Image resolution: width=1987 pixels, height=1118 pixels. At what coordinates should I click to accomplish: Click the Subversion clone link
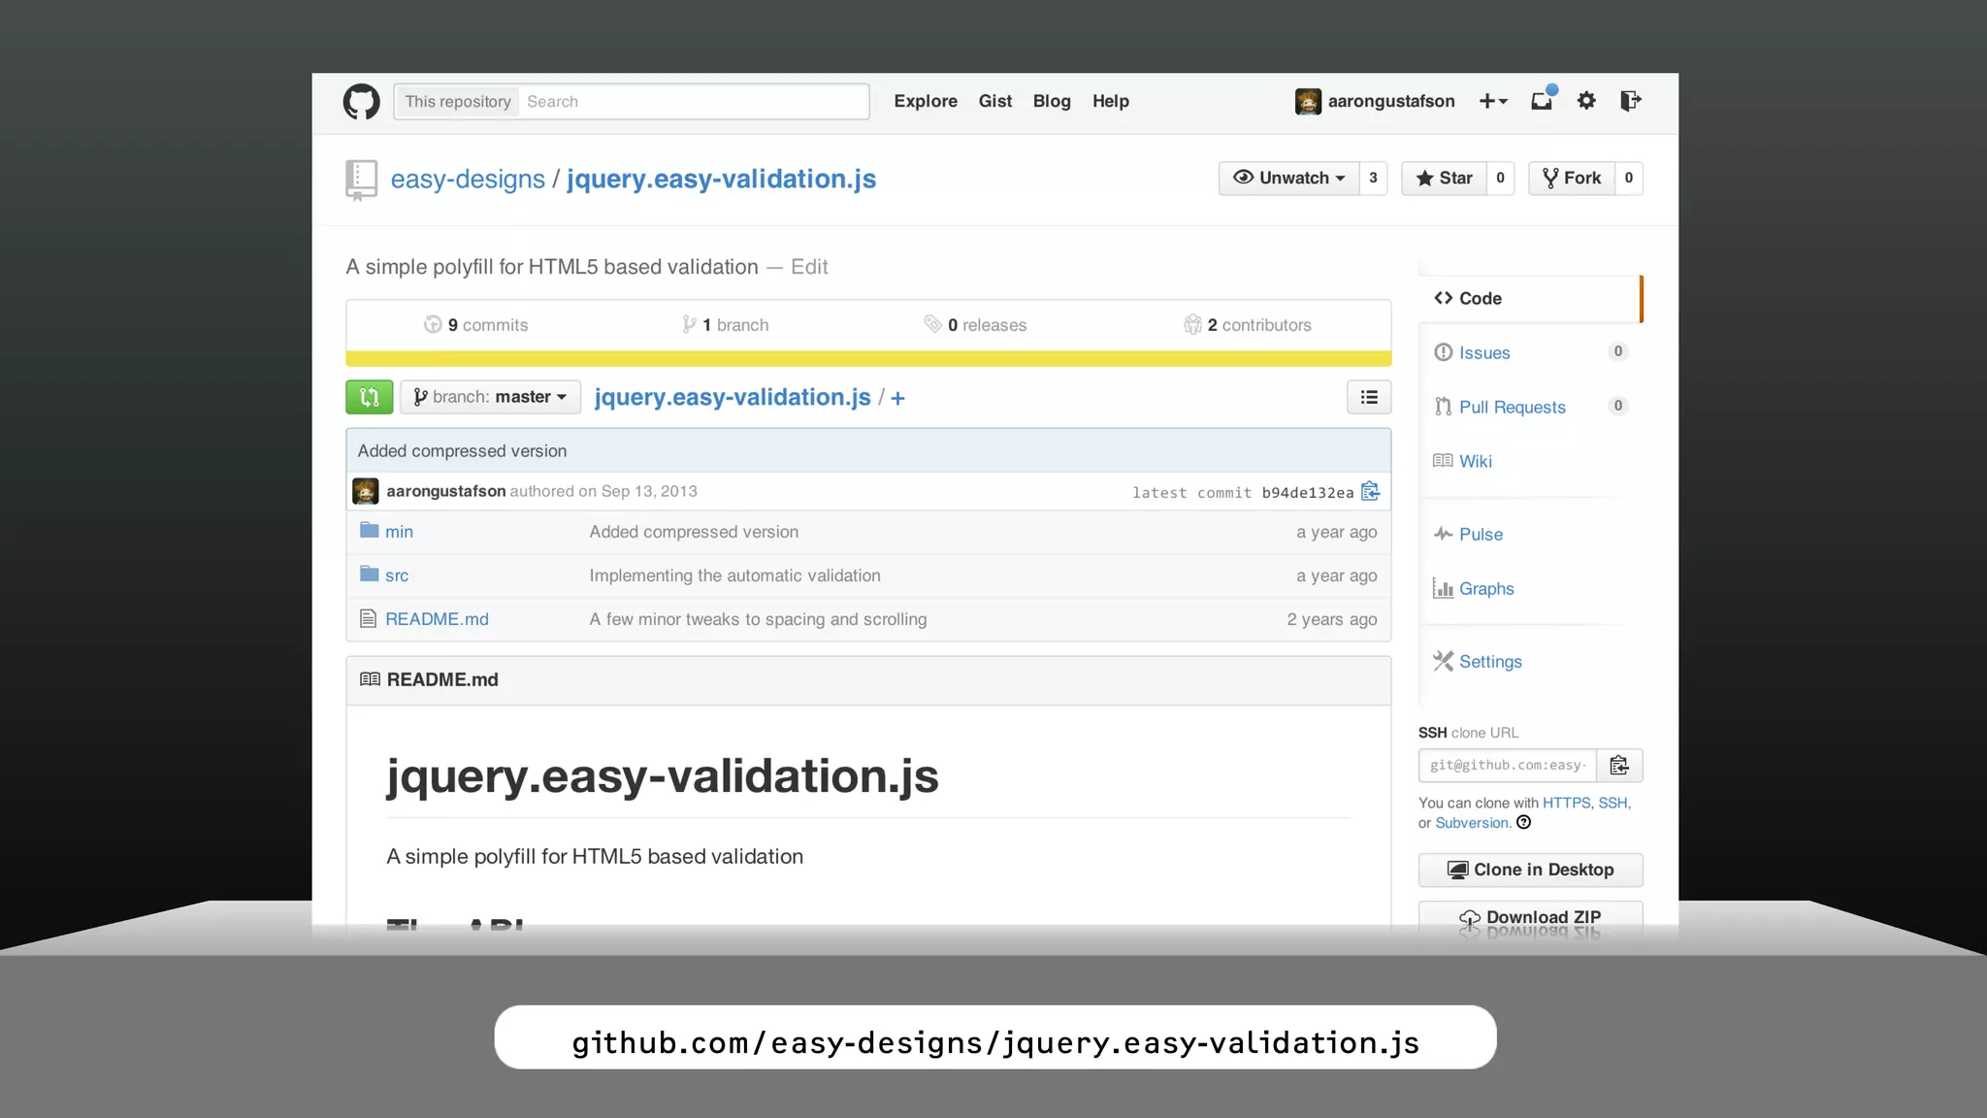pos(1471,823)
